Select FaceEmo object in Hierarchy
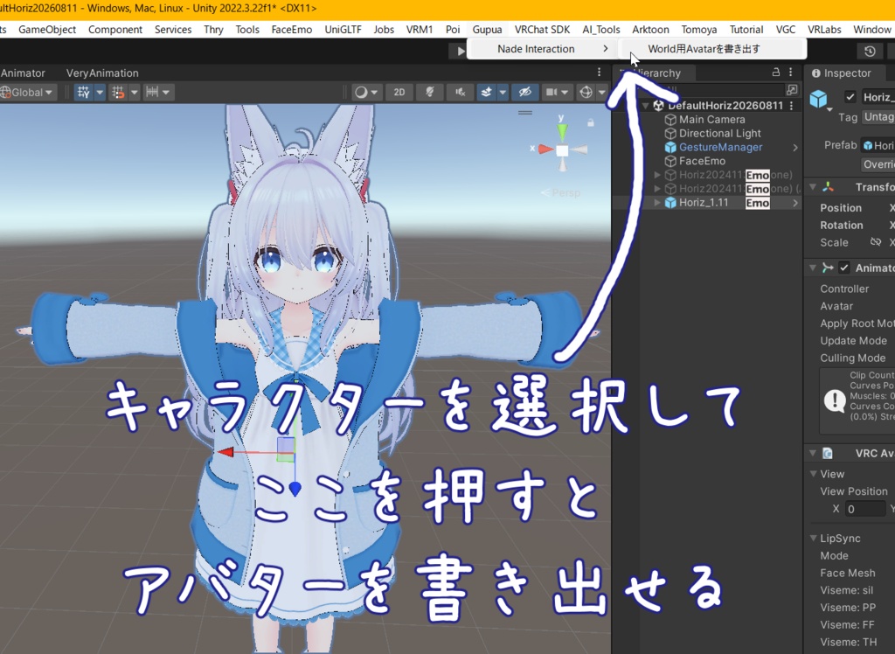The image size is (895, 654). pos(702,161)
